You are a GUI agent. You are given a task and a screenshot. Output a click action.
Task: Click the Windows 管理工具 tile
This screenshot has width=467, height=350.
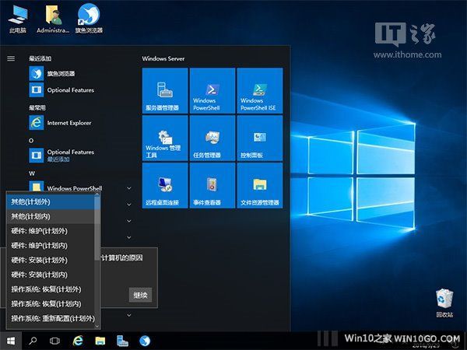pyautogui.click(x=165, y=138)
